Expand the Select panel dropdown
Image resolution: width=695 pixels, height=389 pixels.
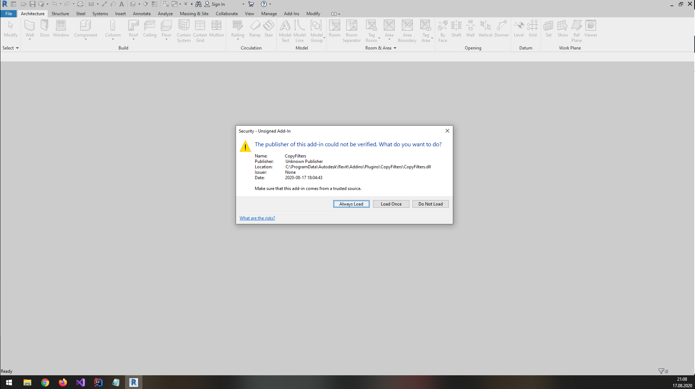tap(10, 48)
